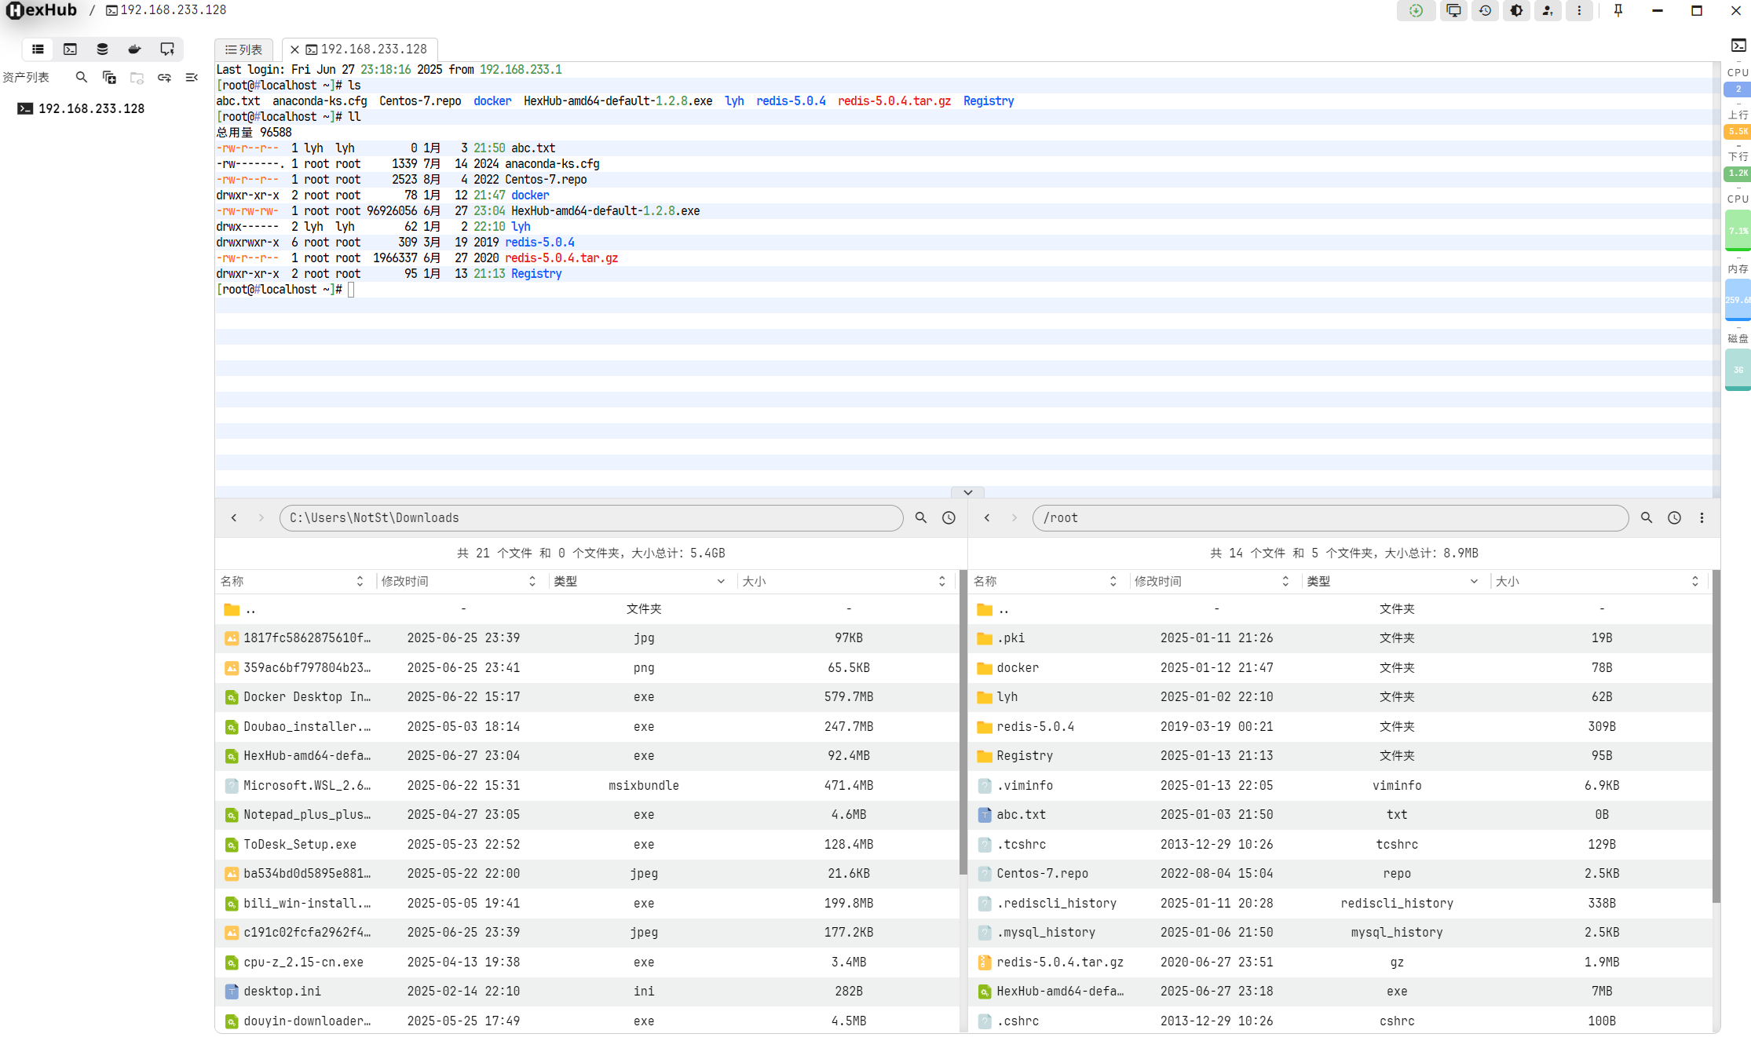Toggle the dark/light theme icon

tap(1516, 10)
